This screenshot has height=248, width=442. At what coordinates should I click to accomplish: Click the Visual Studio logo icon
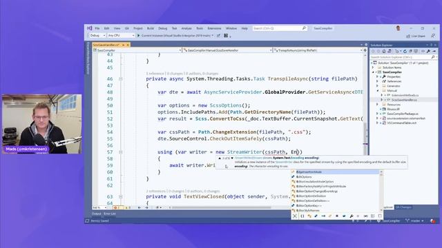89,28
